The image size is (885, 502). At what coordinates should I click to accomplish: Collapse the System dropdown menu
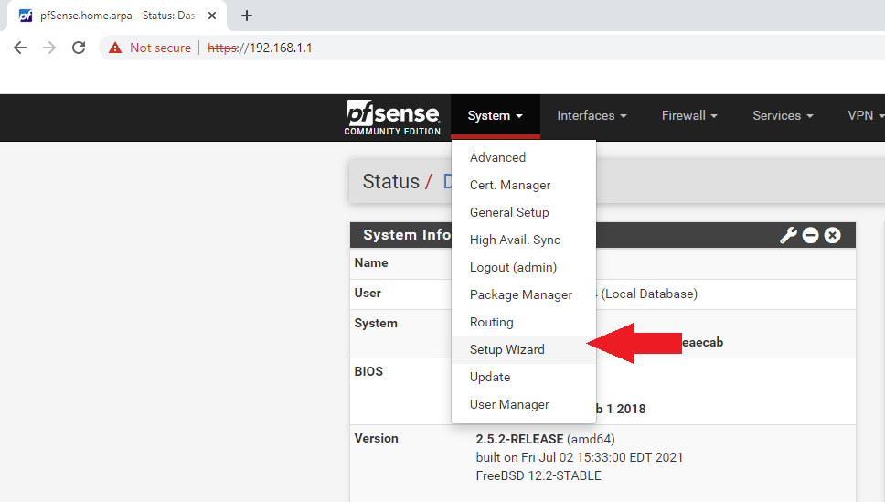(495, 116)
